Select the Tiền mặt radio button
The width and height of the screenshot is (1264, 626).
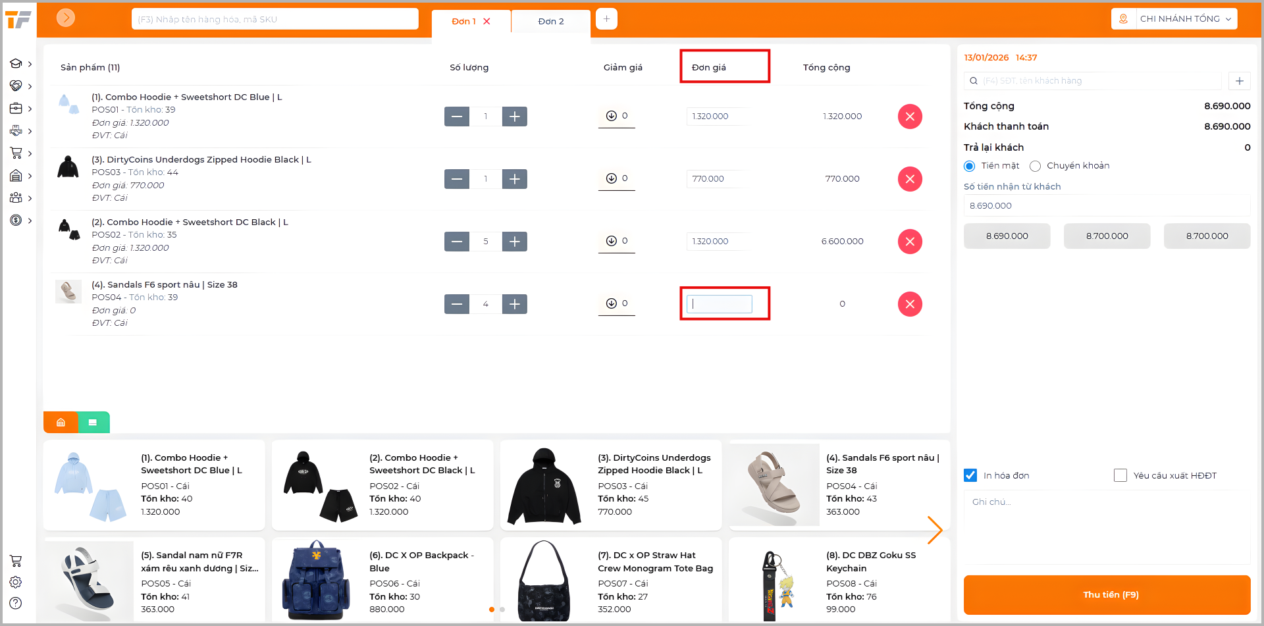969,166
